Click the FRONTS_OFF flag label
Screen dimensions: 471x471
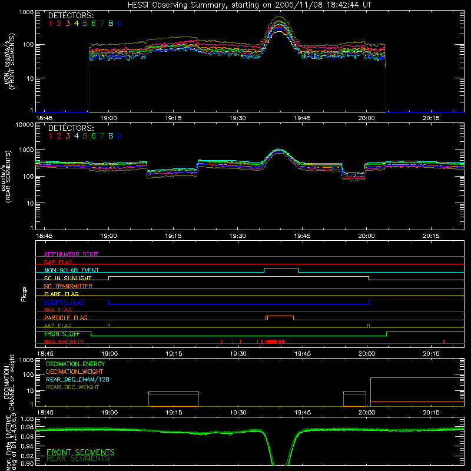tap(62, 334)
